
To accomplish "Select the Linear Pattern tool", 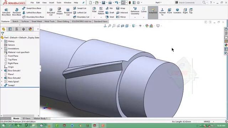I will pyautogui.click(x=101, y=11).
